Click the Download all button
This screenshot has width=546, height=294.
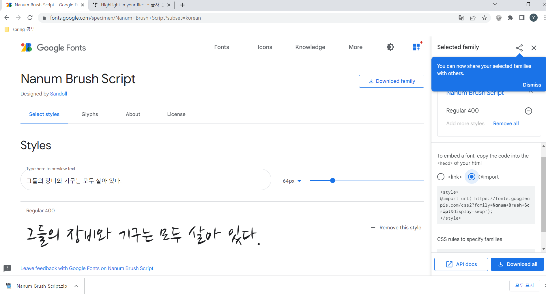(x=517, y=264)
